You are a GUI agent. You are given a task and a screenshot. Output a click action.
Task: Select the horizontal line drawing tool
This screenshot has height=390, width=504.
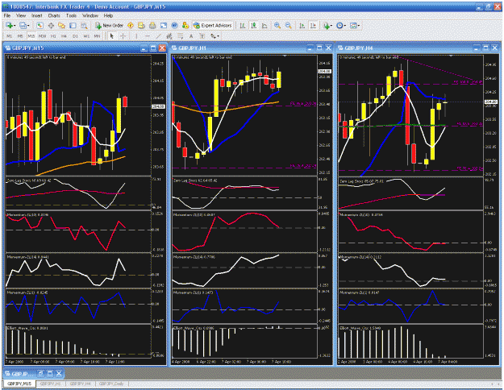click(148, 36)
